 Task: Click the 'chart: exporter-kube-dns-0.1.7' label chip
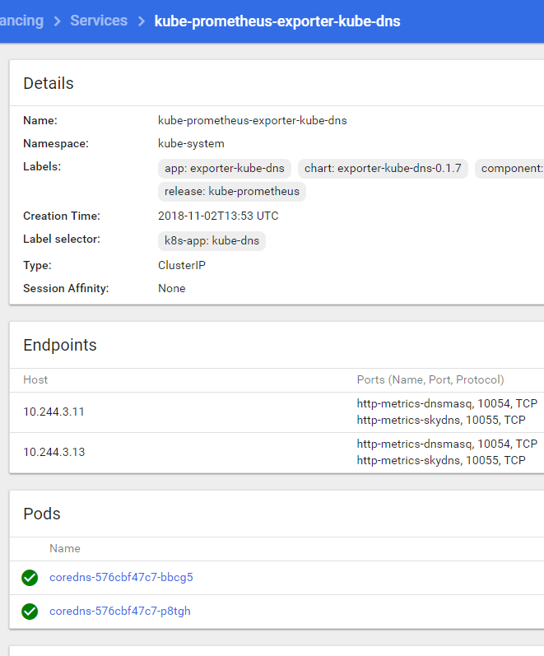383,168
